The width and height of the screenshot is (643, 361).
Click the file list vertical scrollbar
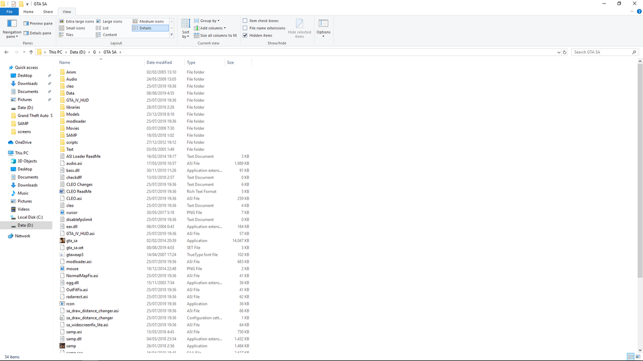point(640,170)
